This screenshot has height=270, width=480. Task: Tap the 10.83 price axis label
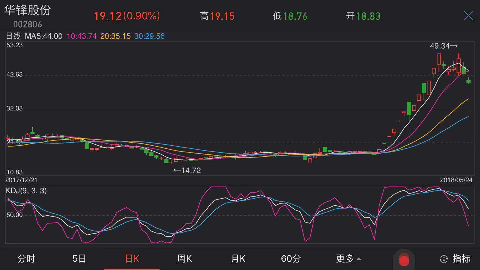(x=14, y=172)
